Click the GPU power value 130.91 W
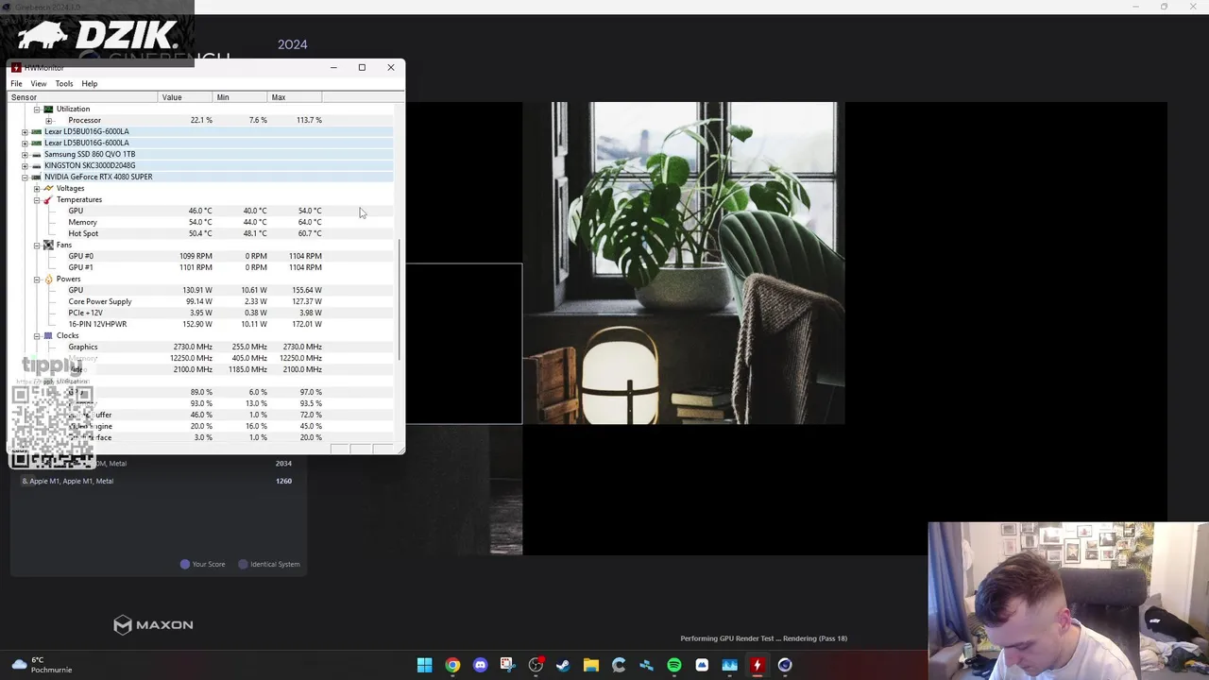The width and height of the screenshot is (1209, 680). pyautogui.click(x=197, y=290)
